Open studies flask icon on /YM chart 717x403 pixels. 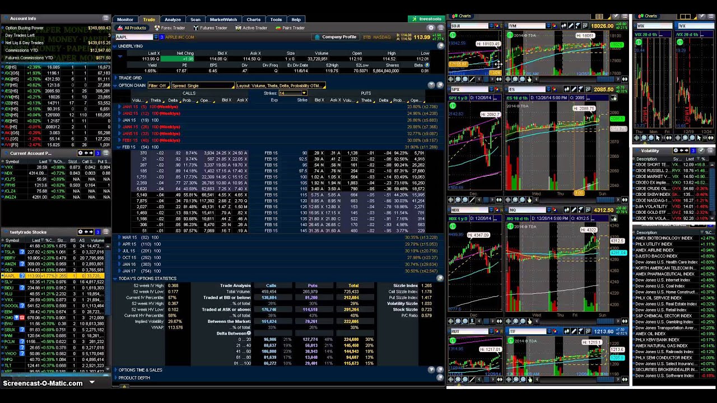tap(579, 26)
